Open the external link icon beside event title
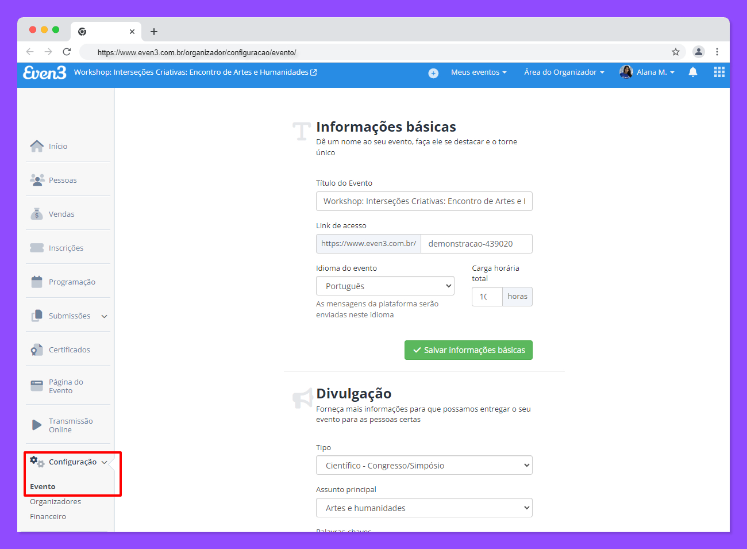This screenshot has height=549, width=747. click(314, 72)
